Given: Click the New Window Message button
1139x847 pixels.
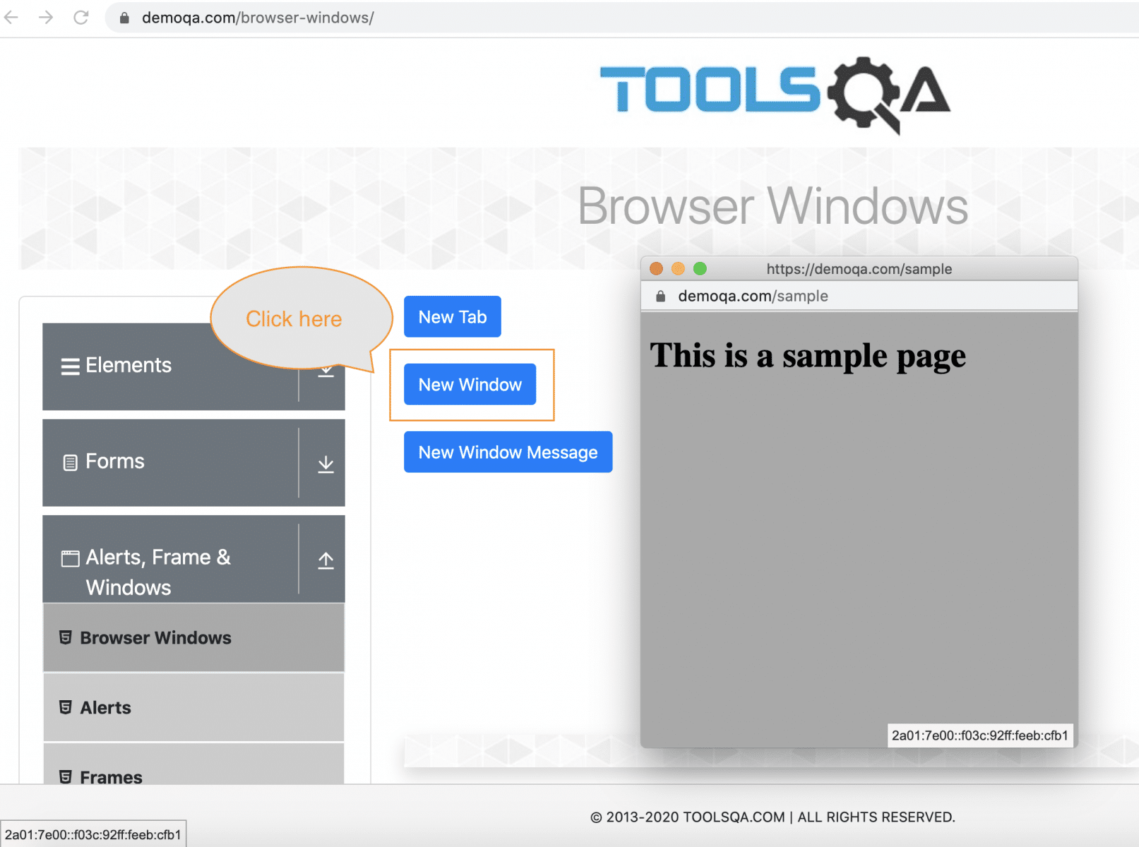Looking at the screenshot, I should tap(508, 452).
